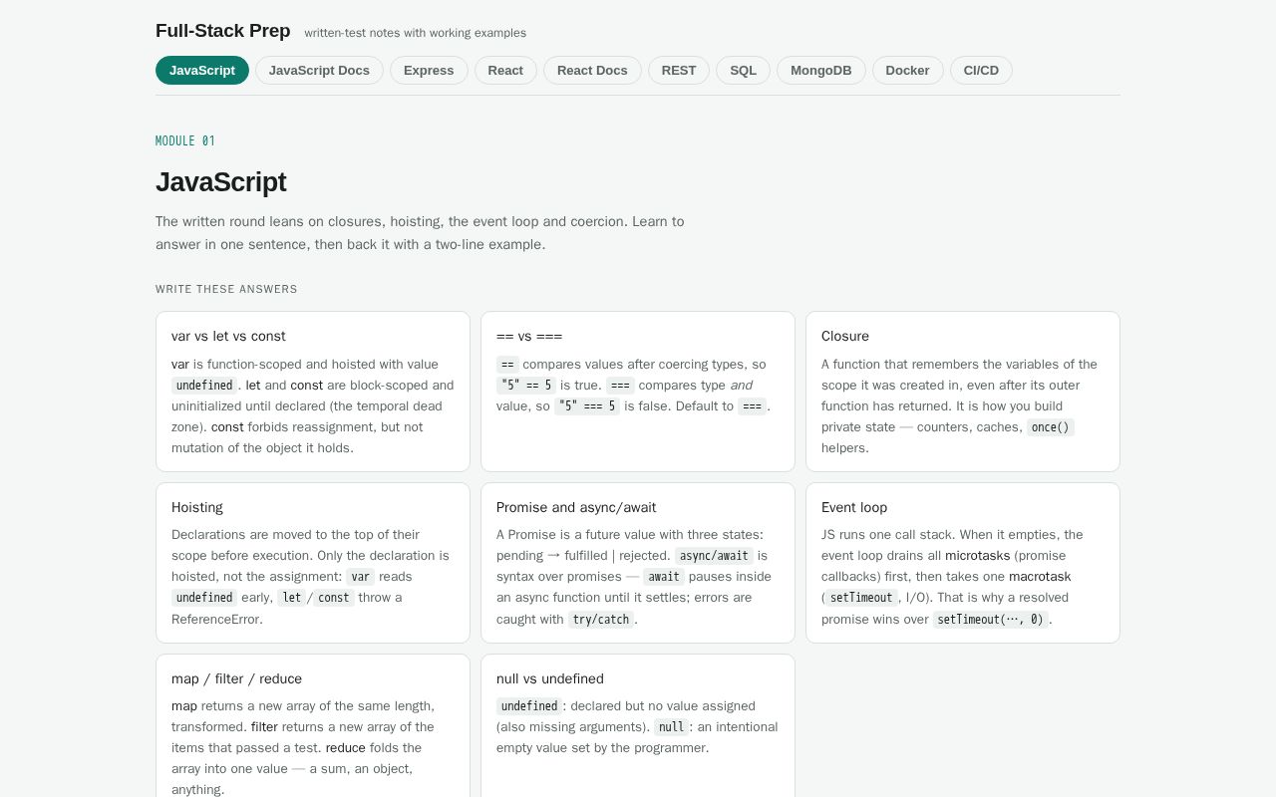1276x797 pixels.
Task: Click the Full-Stack Prep site title
Action: pos(223,31)
